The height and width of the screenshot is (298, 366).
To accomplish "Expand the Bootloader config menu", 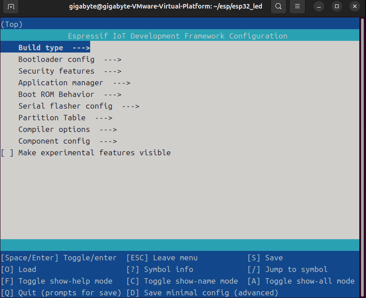I will 56,59.
